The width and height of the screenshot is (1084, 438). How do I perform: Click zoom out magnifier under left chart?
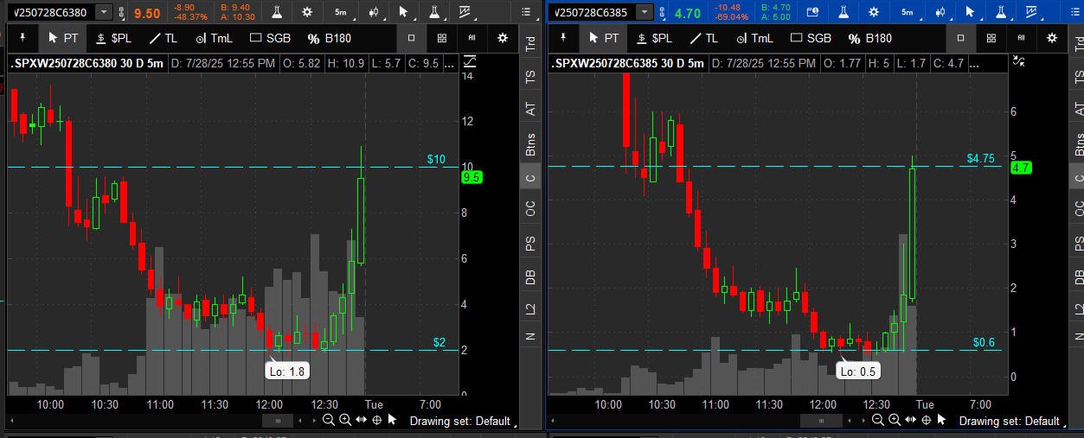328,420
